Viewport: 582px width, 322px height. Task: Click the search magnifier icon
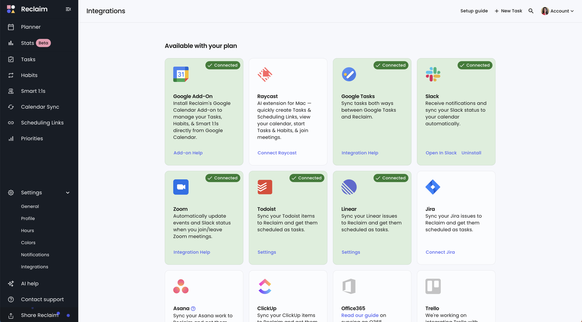point(531,11)
